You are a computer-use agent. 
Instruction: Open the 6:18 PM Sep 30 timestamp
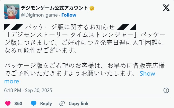[x=28, y=90]
